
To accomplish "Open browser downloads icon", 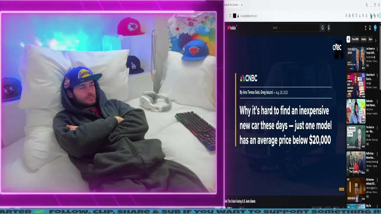I will pos(360,15).
